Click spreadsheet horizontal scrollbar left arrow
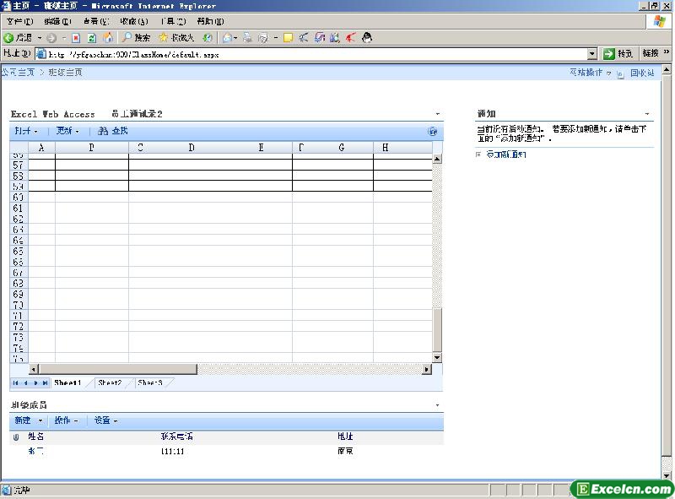The image size is (675, 499). tap(34, 369)
